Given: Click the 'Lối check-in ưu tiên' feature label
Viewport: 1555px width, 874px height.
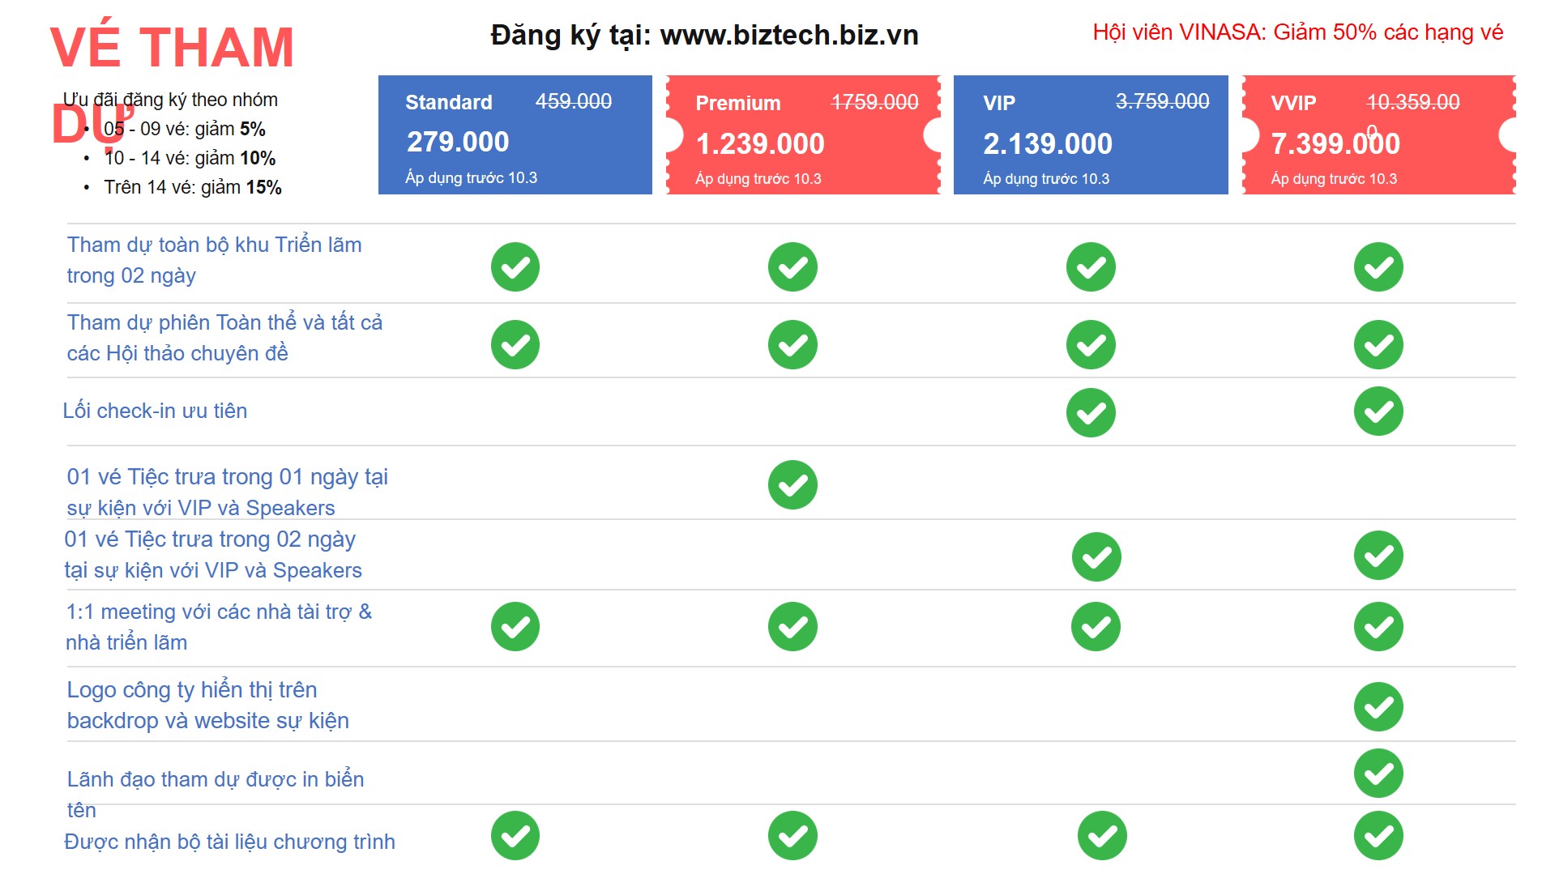Looking at the screenshot, I should (x=155, y=411).
